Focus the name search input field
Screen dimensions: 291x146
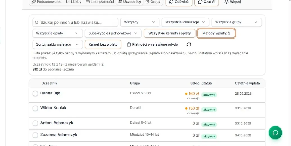(x=75, y=22)
